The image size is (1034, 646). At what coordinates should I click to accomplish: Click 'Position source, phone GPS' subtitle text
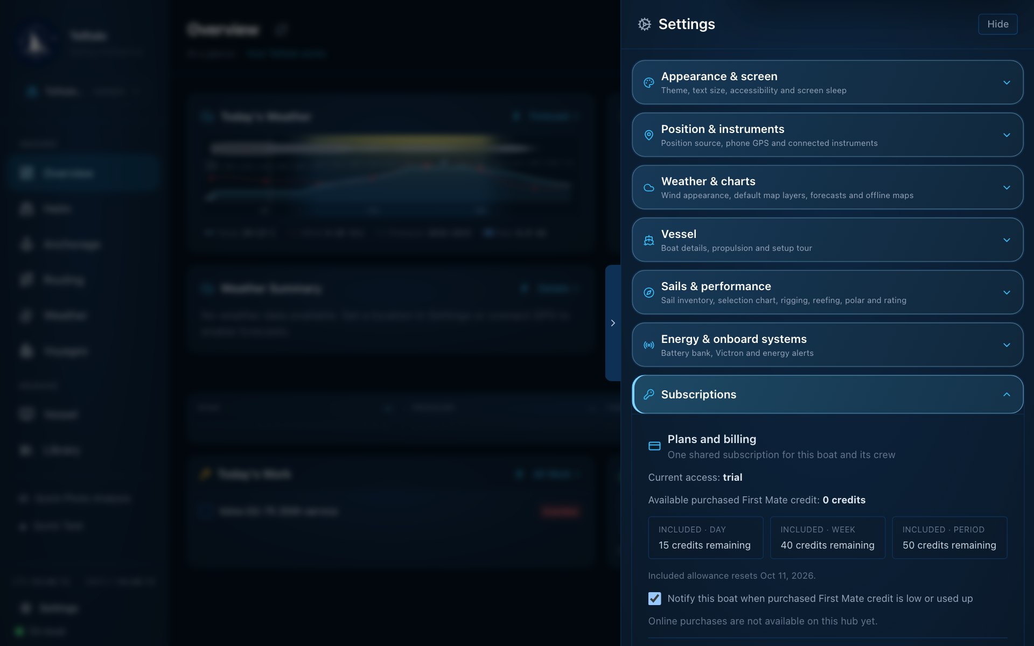pyautogui.click(x=769, y=143)
